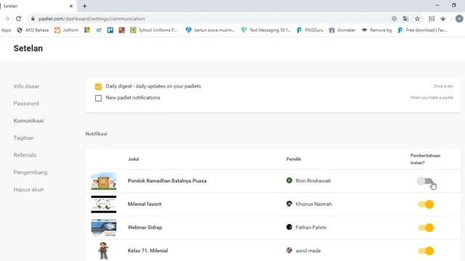Click the Milenial favorit padlet thumbnail
This screenshot has height=261, width=465.
pyautogui.click(x=103, y=204)
